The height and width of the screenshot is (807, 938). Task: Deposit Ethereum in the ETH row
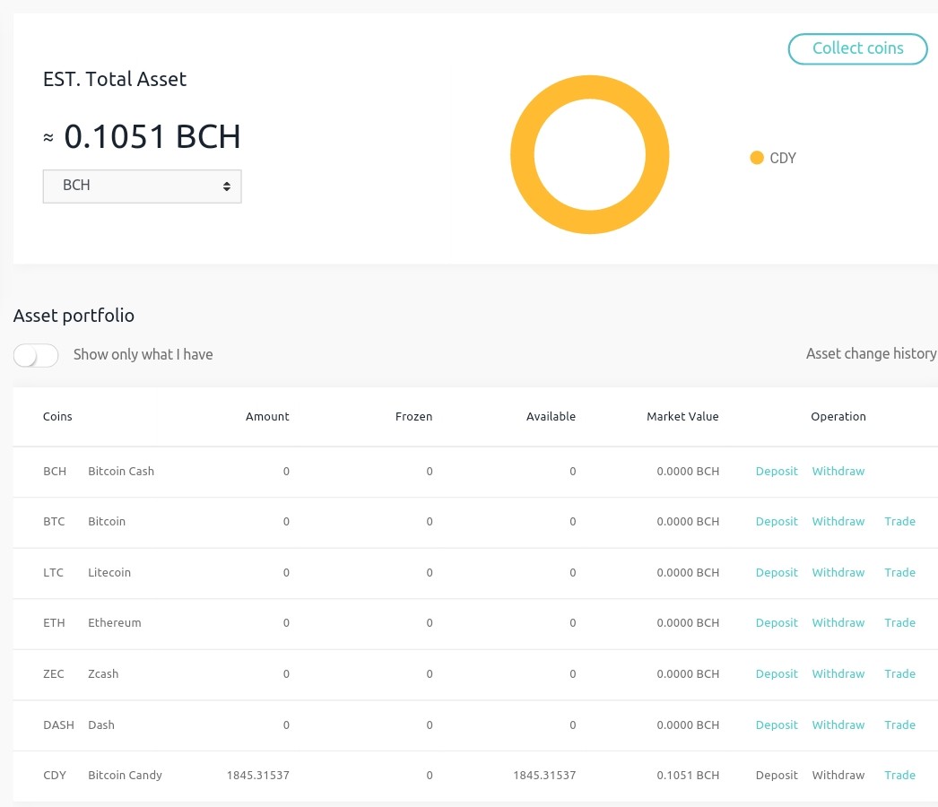click(777, 623)
